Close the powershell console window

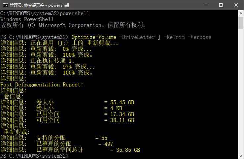236,5
